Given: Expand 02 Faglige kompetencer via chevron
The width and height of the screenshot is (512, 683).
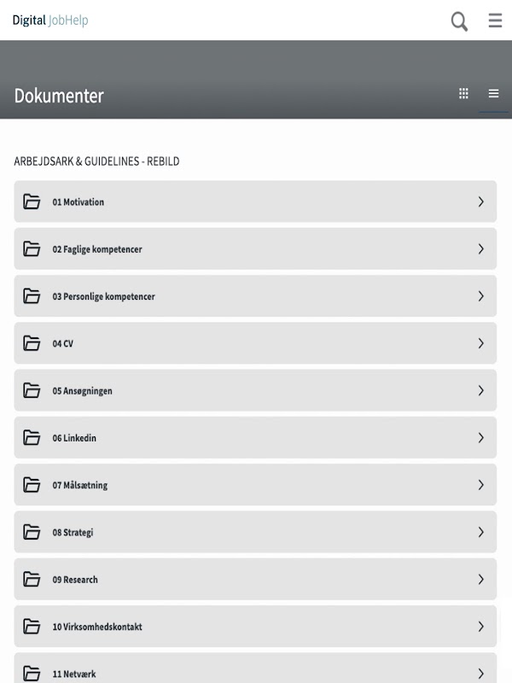Looking at the screenshot, I should [480, 248].
